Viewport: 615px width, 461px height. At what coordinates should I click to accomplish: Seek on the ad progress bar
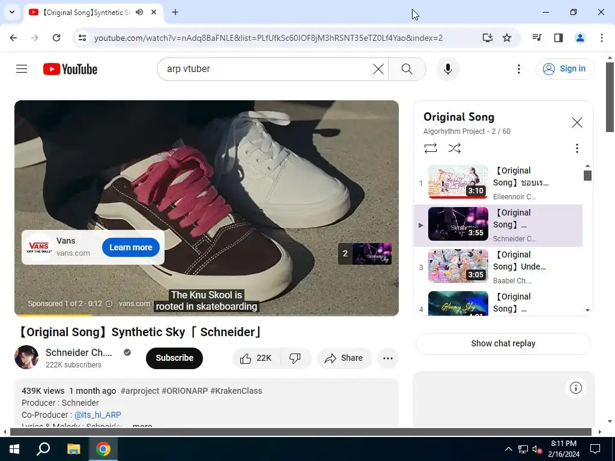pos(207,315)
